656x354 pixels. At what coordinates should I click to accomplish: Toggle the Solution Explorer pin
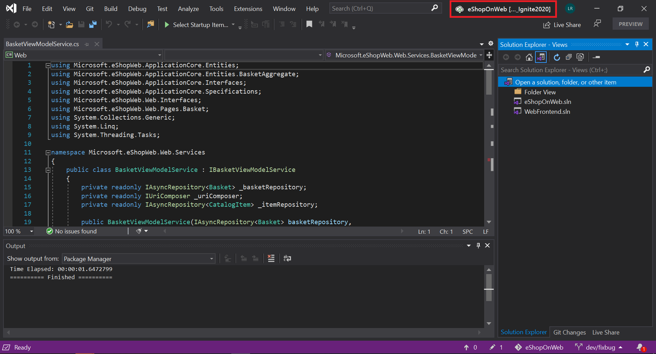point(637,44)
